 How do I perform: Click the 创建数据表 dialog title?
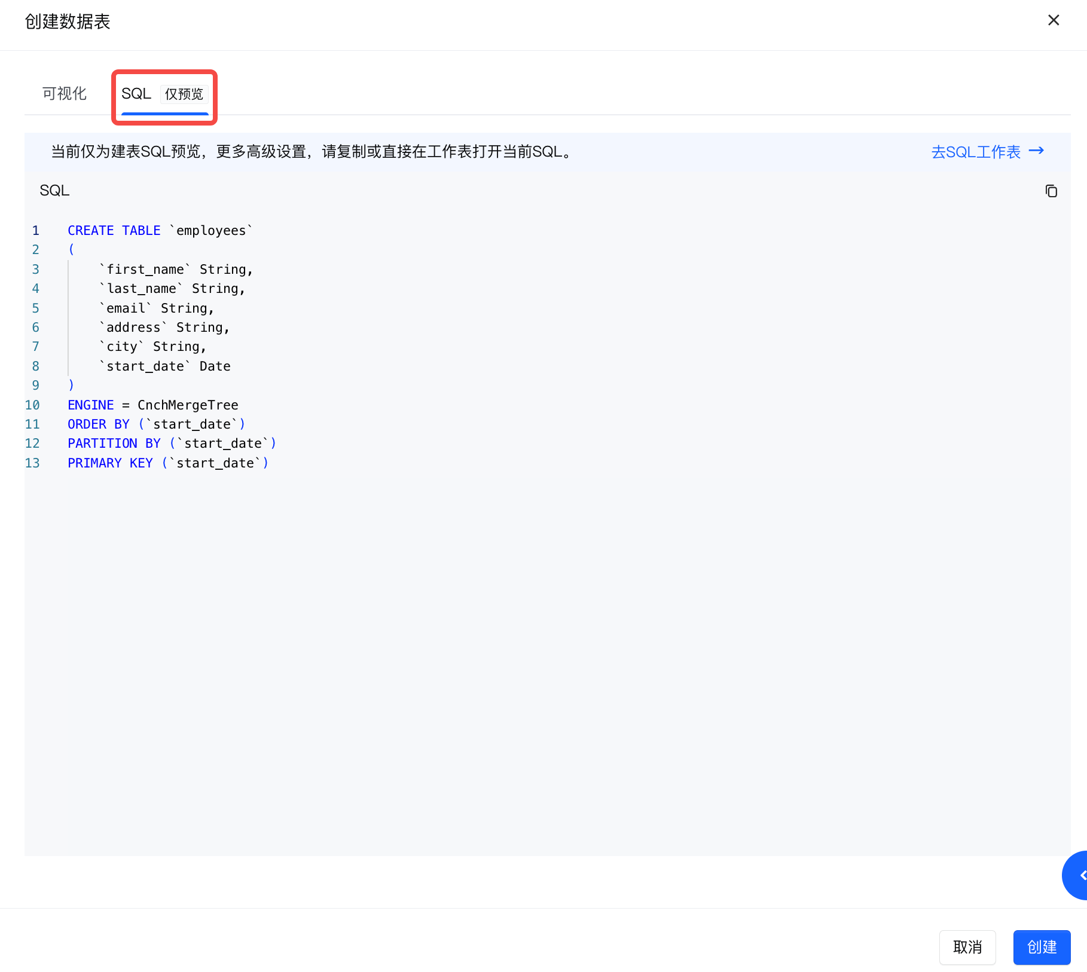point(68,22)
